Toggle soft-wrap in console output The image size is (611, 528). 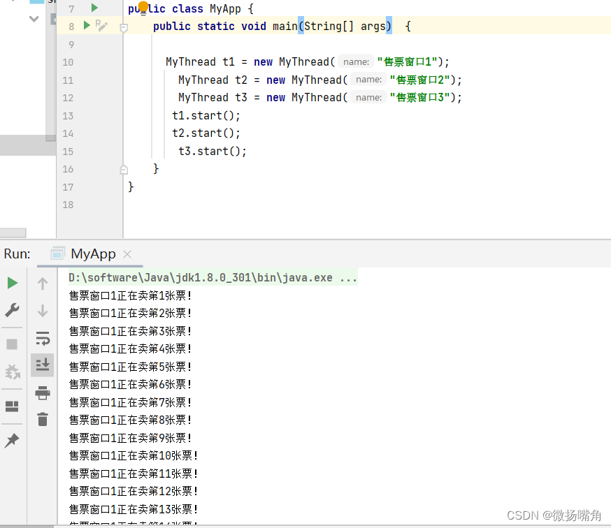(x=43, y=338)
